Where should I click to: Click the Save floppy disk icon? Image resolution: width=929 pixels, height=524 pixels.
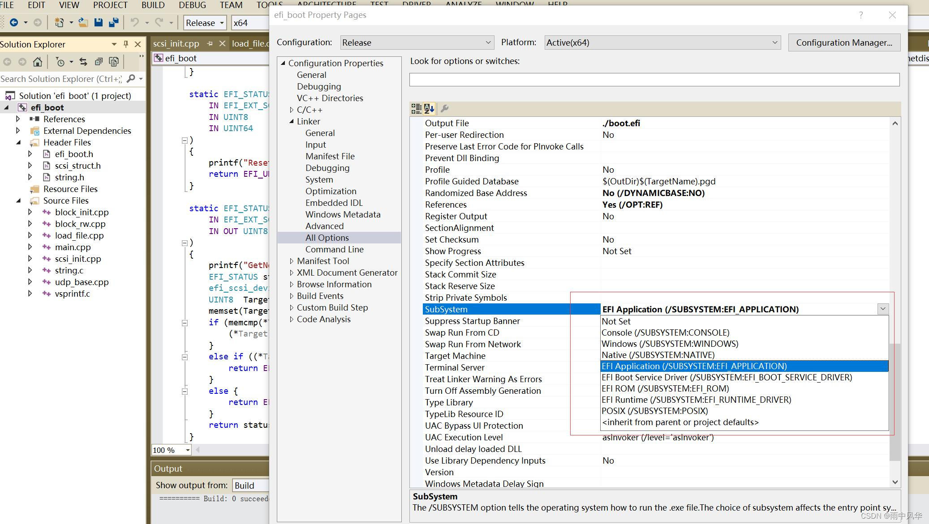tap(99, 22)
